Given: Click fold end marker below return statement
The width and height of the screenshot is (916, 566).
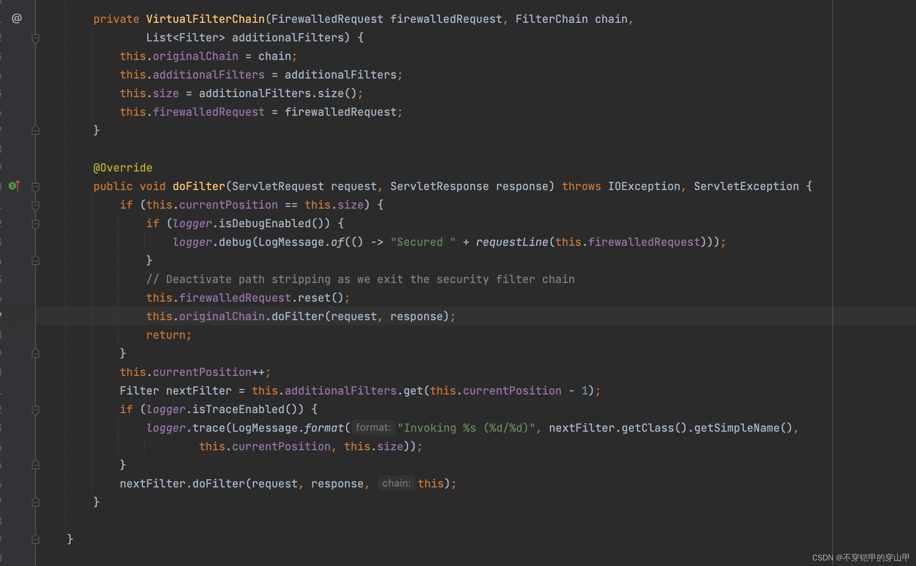Looking at the screenshot, I should [x=36, y=353].
